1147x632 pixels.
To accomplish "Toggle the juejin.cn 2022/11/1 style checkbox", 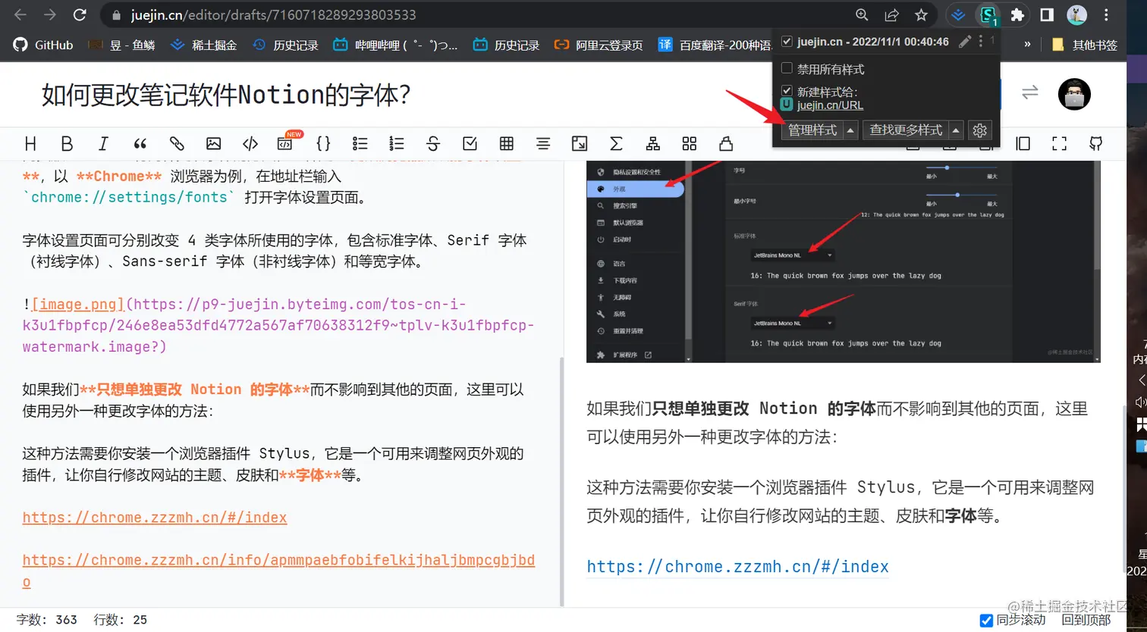I will 787,42.
